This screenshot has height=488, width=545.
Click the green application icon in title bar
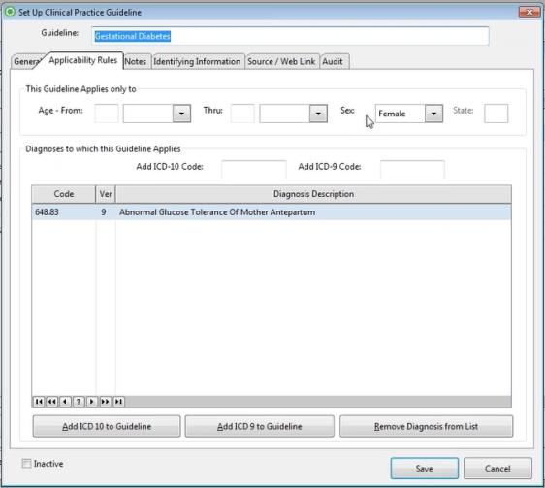(x=10, y=12)
